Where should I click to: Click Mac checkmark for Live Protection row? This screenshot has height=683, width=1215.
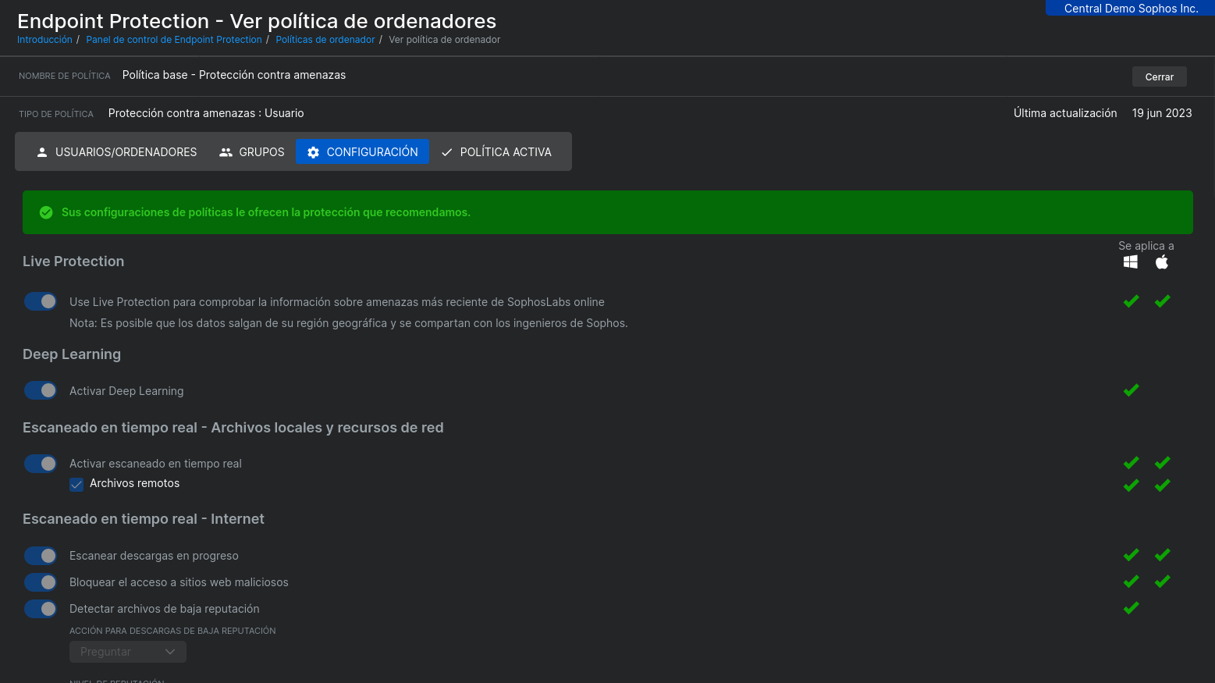[x=1162, y=301]
